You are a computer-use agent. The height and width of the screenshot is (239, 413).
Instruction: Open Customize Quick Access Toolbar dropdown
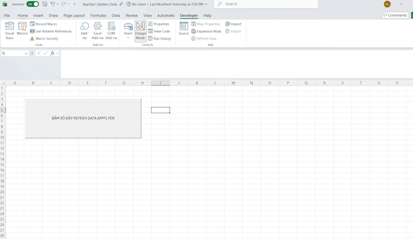tap(75, 4)
